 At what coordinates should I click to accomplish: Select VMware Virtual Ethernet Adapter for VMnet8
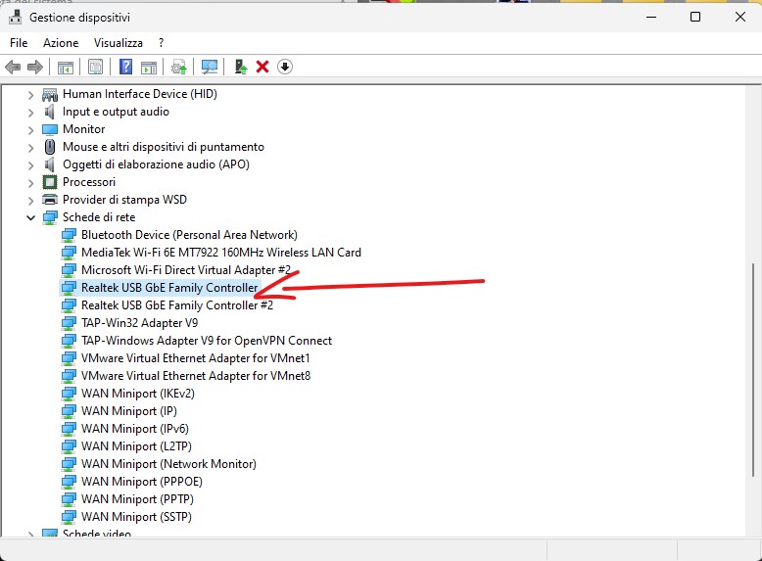pyautogui.click(x=196, y=375)
